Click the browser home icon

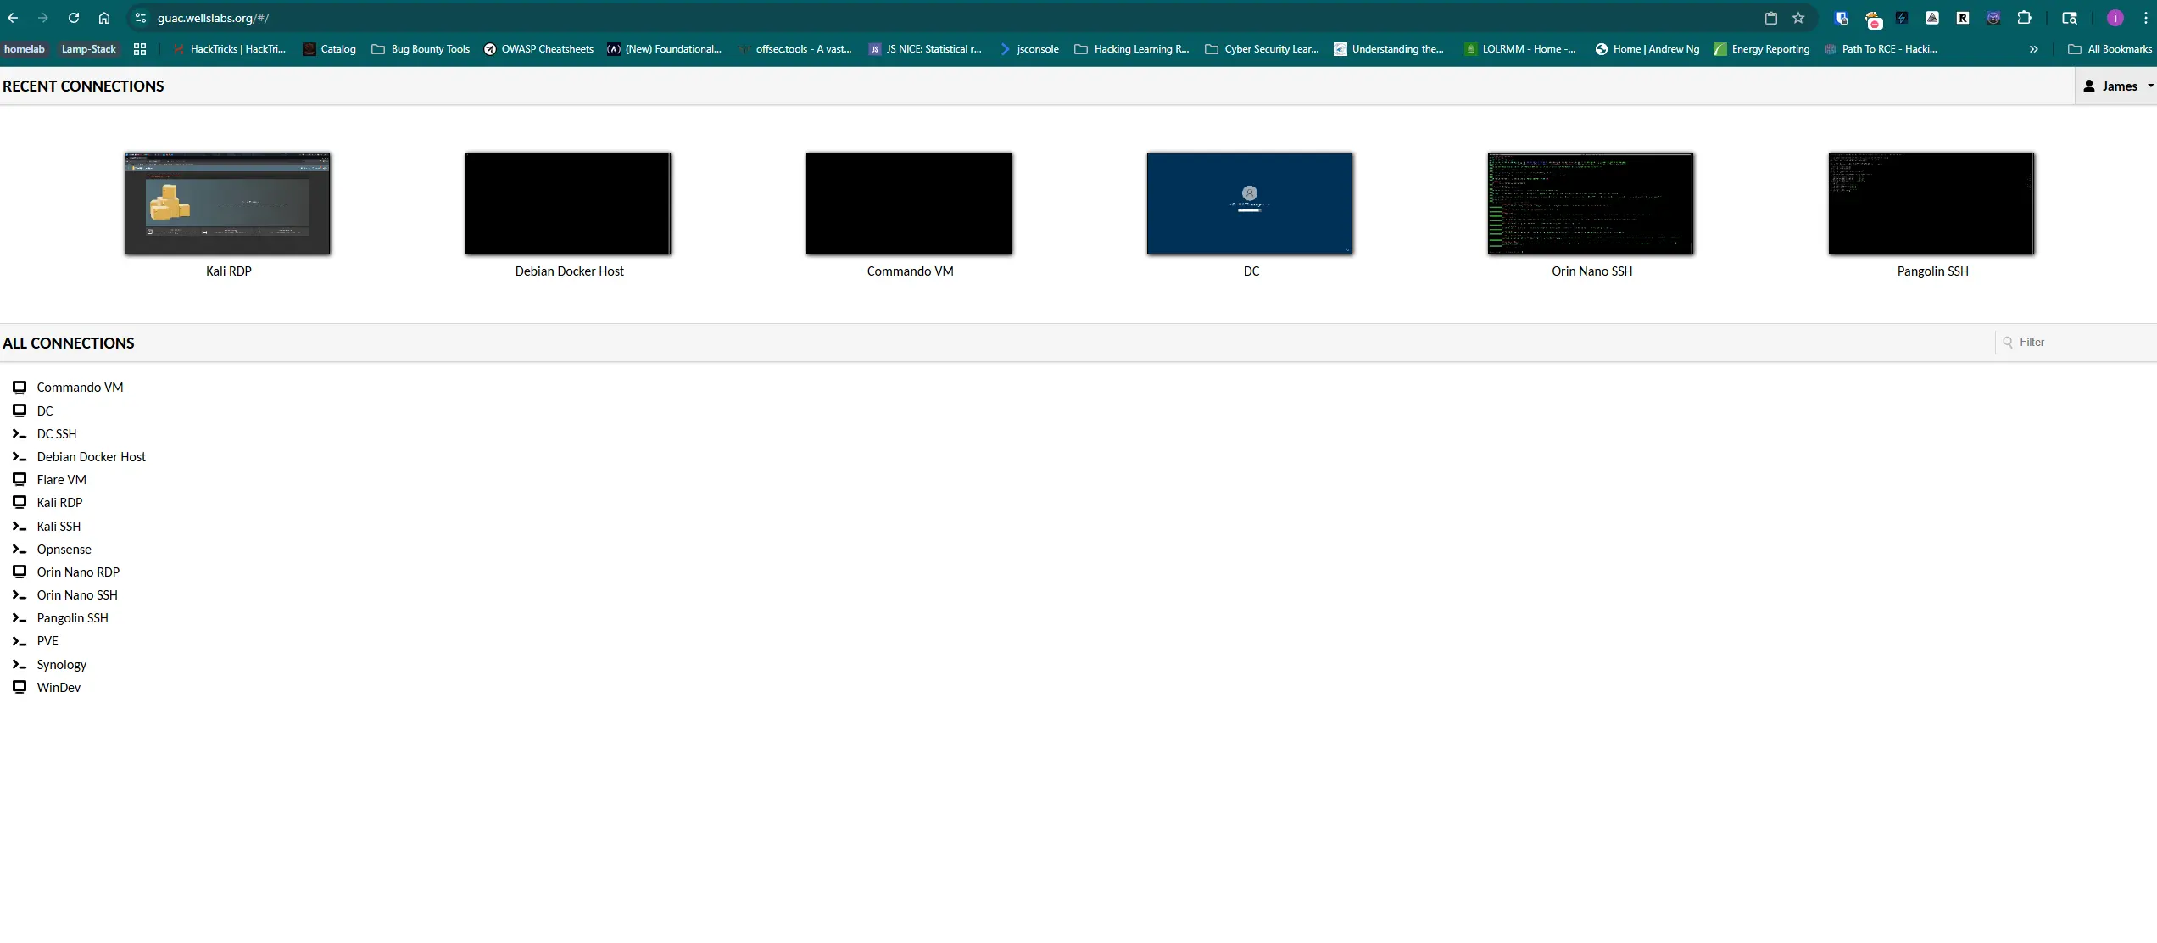(104, 18)
